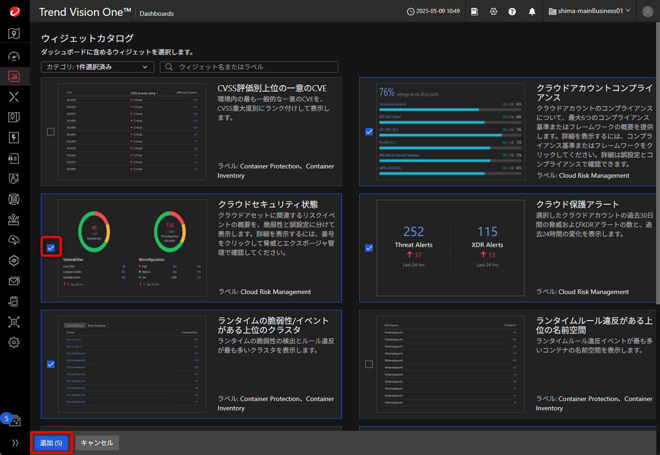Open the map pin Platform Directory icon
Image resolution: width=660 pixels, height=455 pixels.
click(x=14, y=33)
